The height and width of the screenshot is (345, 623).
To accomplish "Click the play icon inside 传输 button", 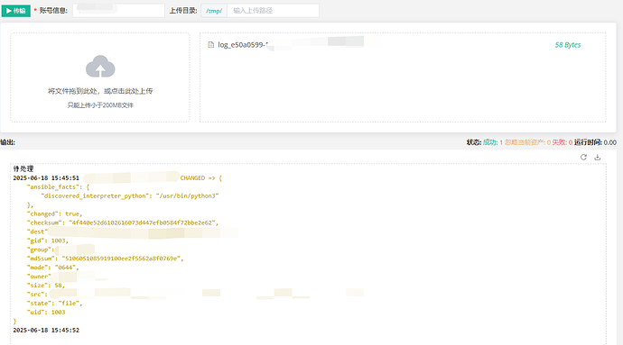I will [x=8, y=11].
